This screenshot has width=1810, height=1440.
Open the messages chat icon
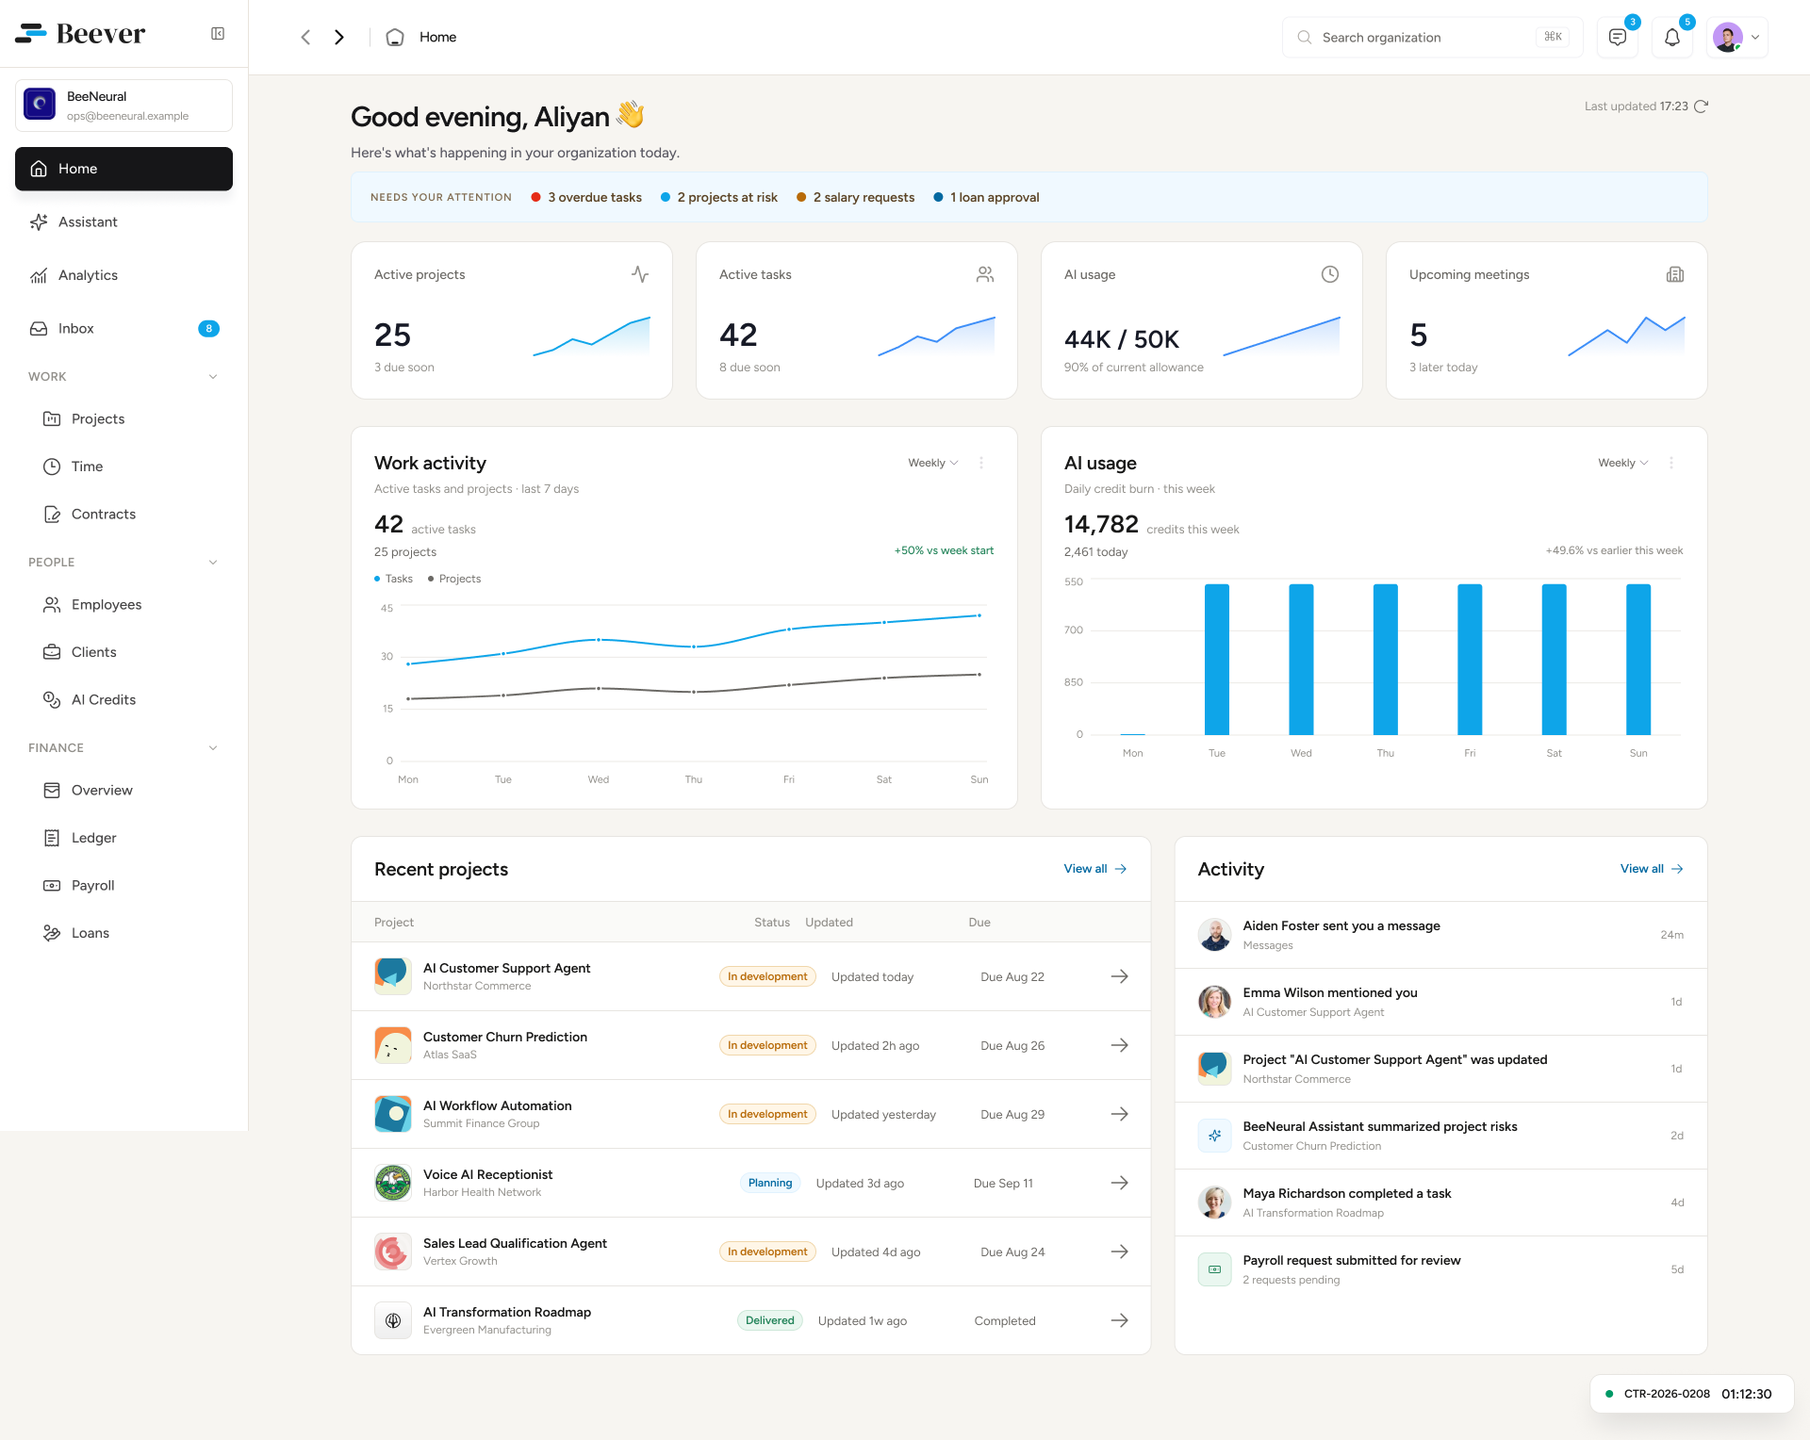tap(1618, 38)
